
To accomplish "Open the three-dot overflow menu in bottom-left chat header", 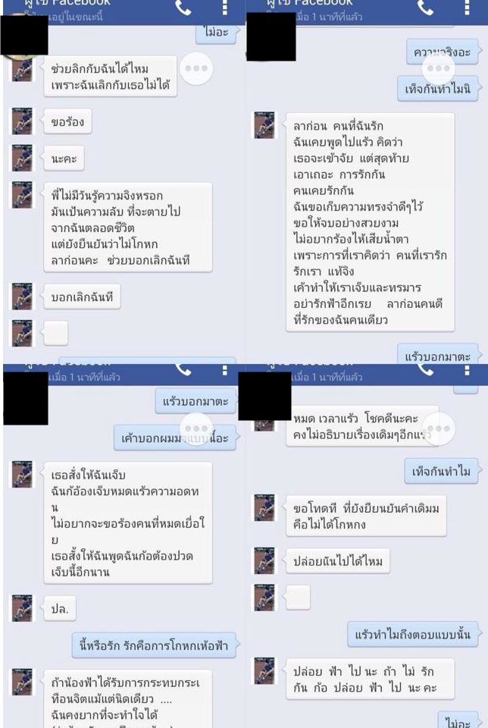I will pyautogui.click(x=224, y=369).
